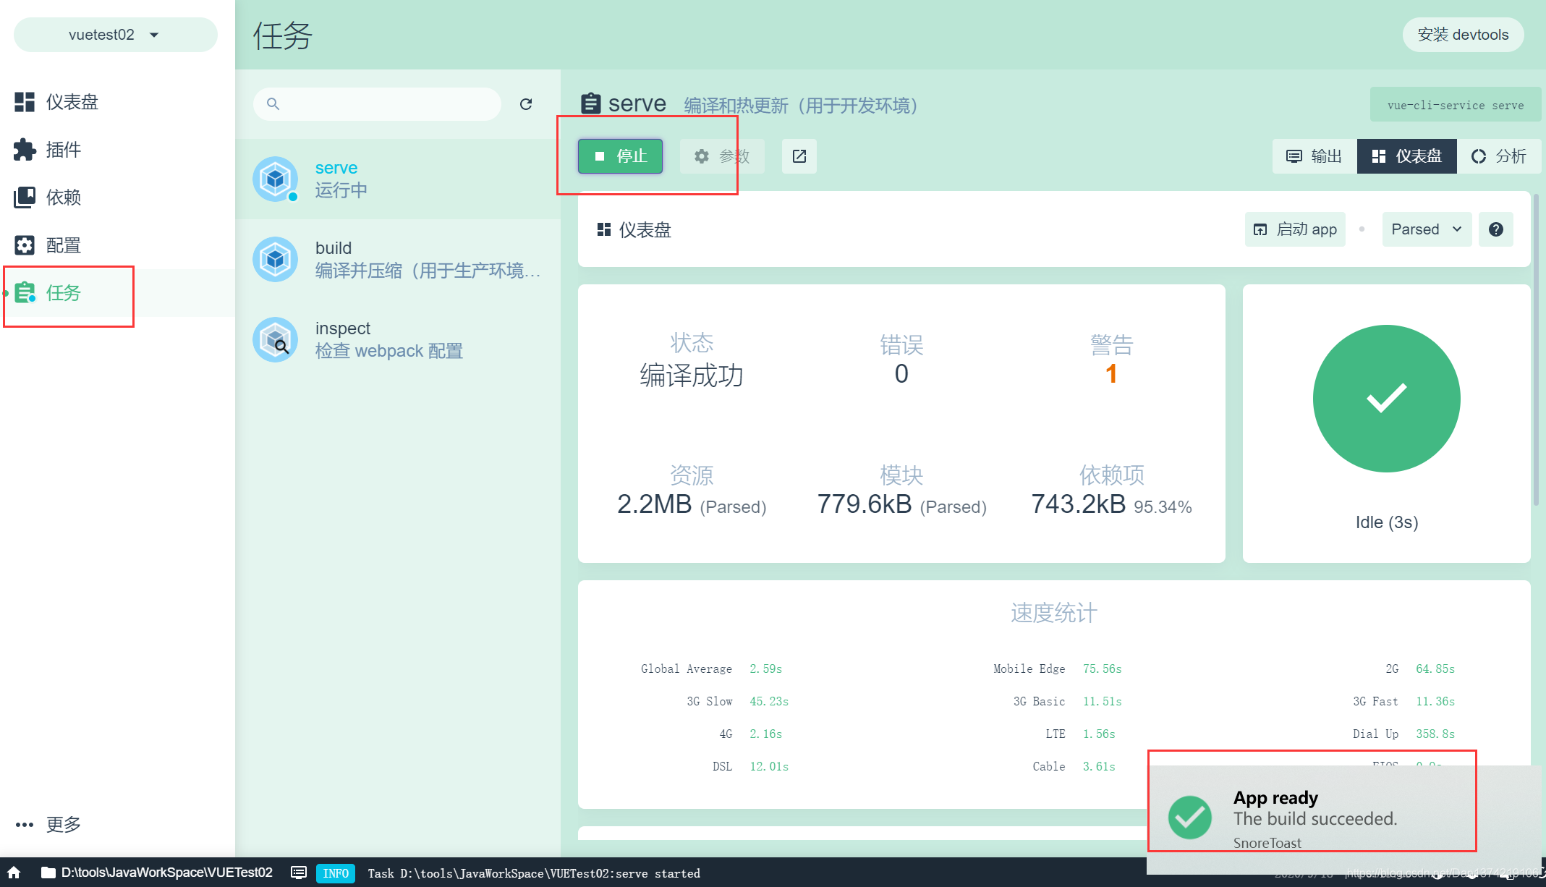Image resolution: width=1546 pixels, height=887 pixels.
Task: Click the refresh task list icon
Action: (x=526, y=104)
